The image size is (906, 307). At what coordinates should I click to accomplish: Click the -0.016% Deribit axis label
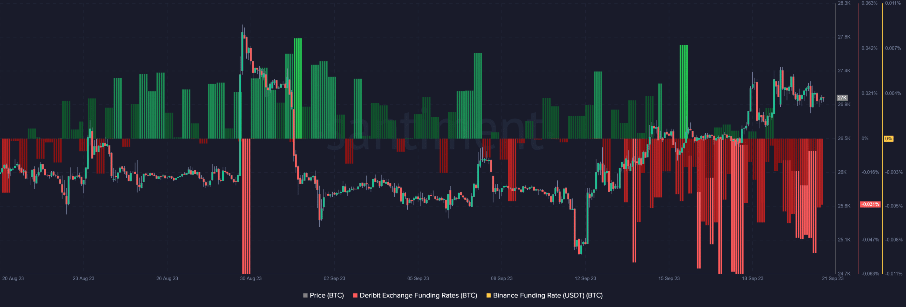870,172
